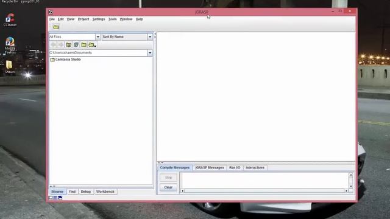Select the Compile Messages tab

(175, 168)
